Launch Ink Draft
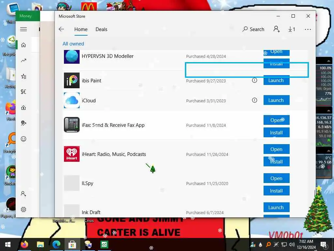 point(276,207)
